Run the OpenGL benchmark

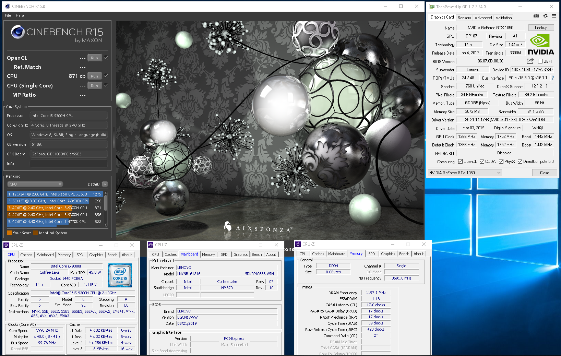(x=94, y=58)
